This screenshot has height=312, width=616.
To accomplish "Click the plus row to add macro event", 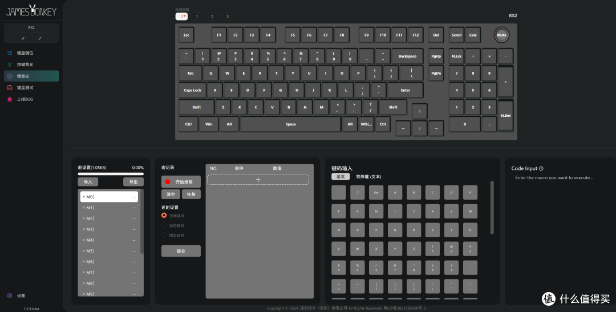I will 258,180.
